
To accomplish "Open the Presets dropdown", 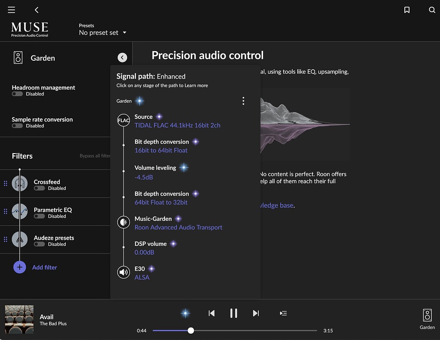I will click(x=103, y=32).
